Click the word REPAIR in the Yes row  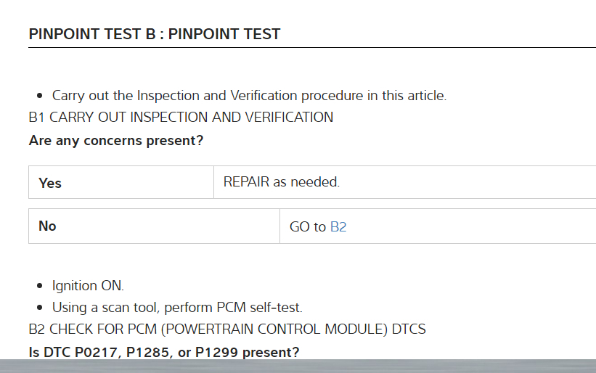pos(246,182)
